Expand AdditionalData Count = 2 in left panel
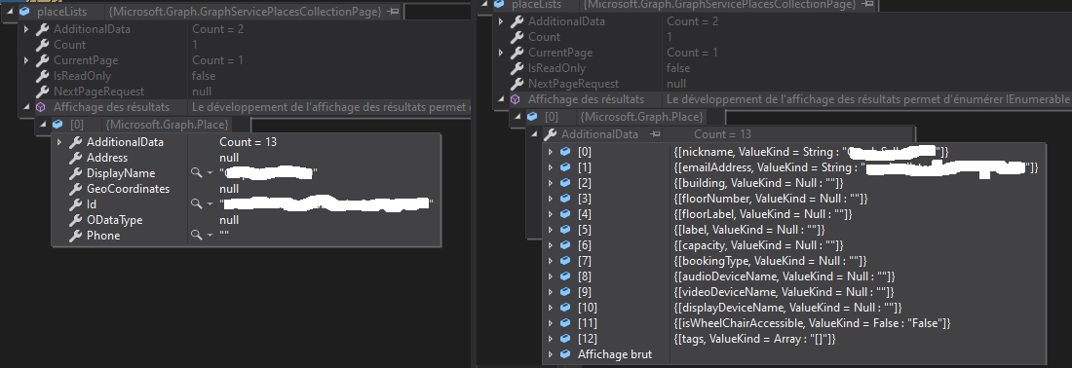The height and width of the screenshot is (368, 1072). tap(26, 29)
